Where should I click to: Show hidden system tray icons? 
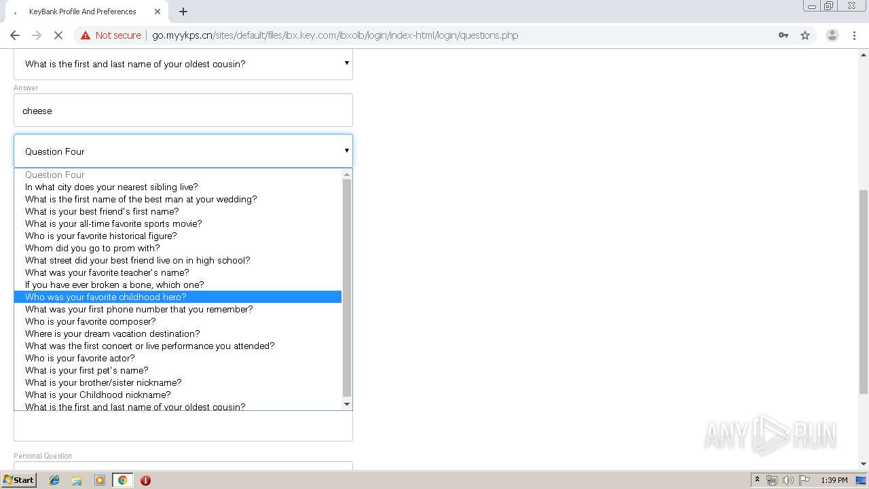coord(757,480)
